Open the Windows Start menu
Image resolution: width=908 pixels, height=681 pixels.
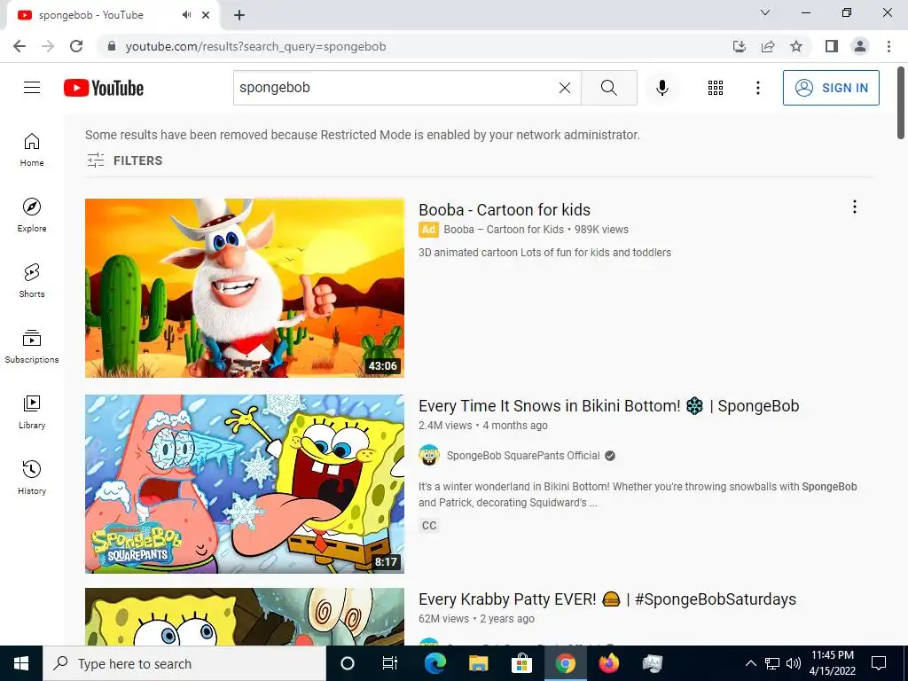pyautogui.click(x=21, y=663)
